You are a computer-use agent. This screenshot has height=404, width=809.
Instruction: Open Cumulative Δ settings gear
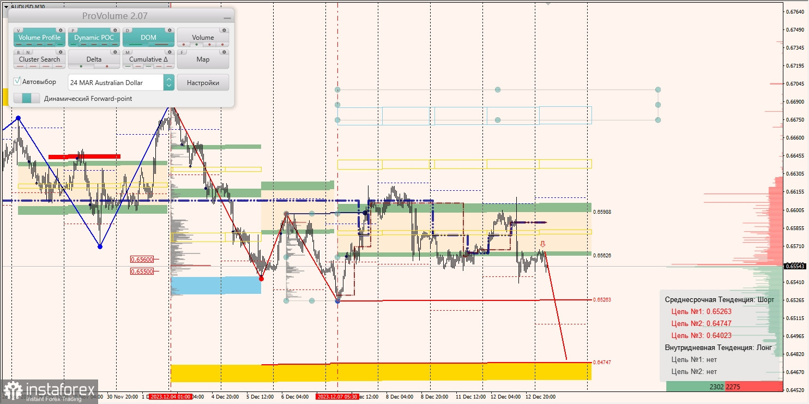click(x=169, y=52)
